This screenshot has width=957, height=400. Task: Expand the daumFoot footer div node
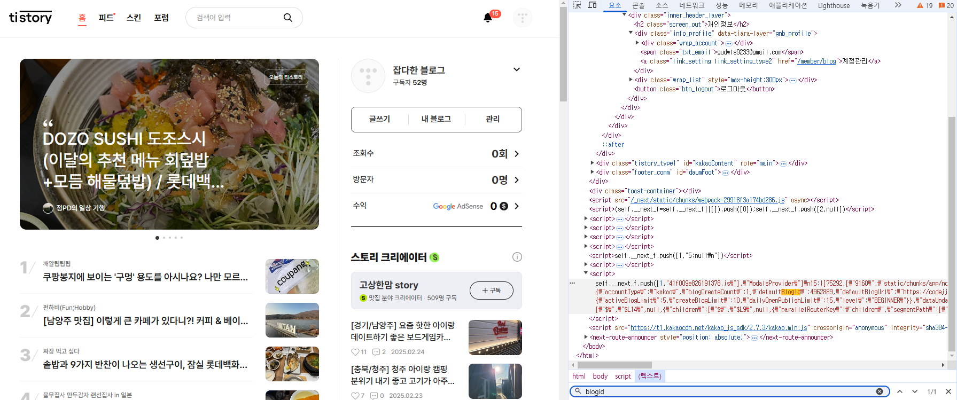tap(592, 172)
